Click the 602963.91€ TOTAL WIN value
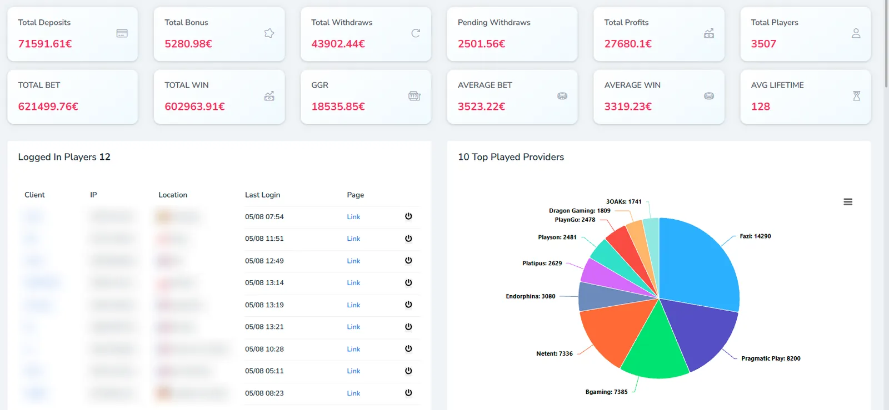889x410 pixels. click(x=194, y=107)
